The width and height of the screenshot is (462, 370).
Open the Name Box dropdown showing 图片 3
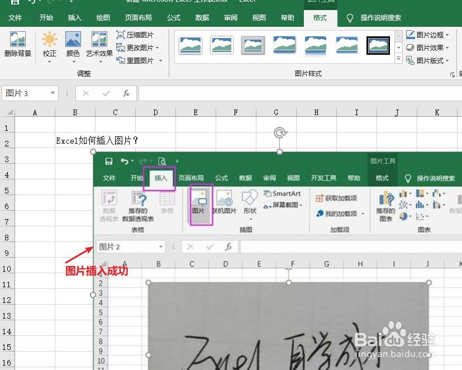pos(54,93)
